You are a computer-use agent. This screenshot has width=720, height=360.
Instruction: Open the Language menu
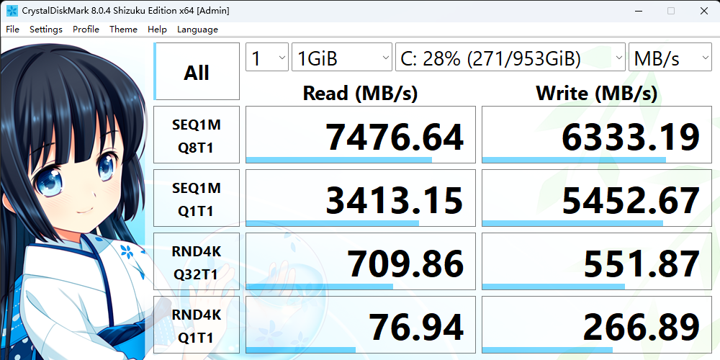click(x=197, y=30)
